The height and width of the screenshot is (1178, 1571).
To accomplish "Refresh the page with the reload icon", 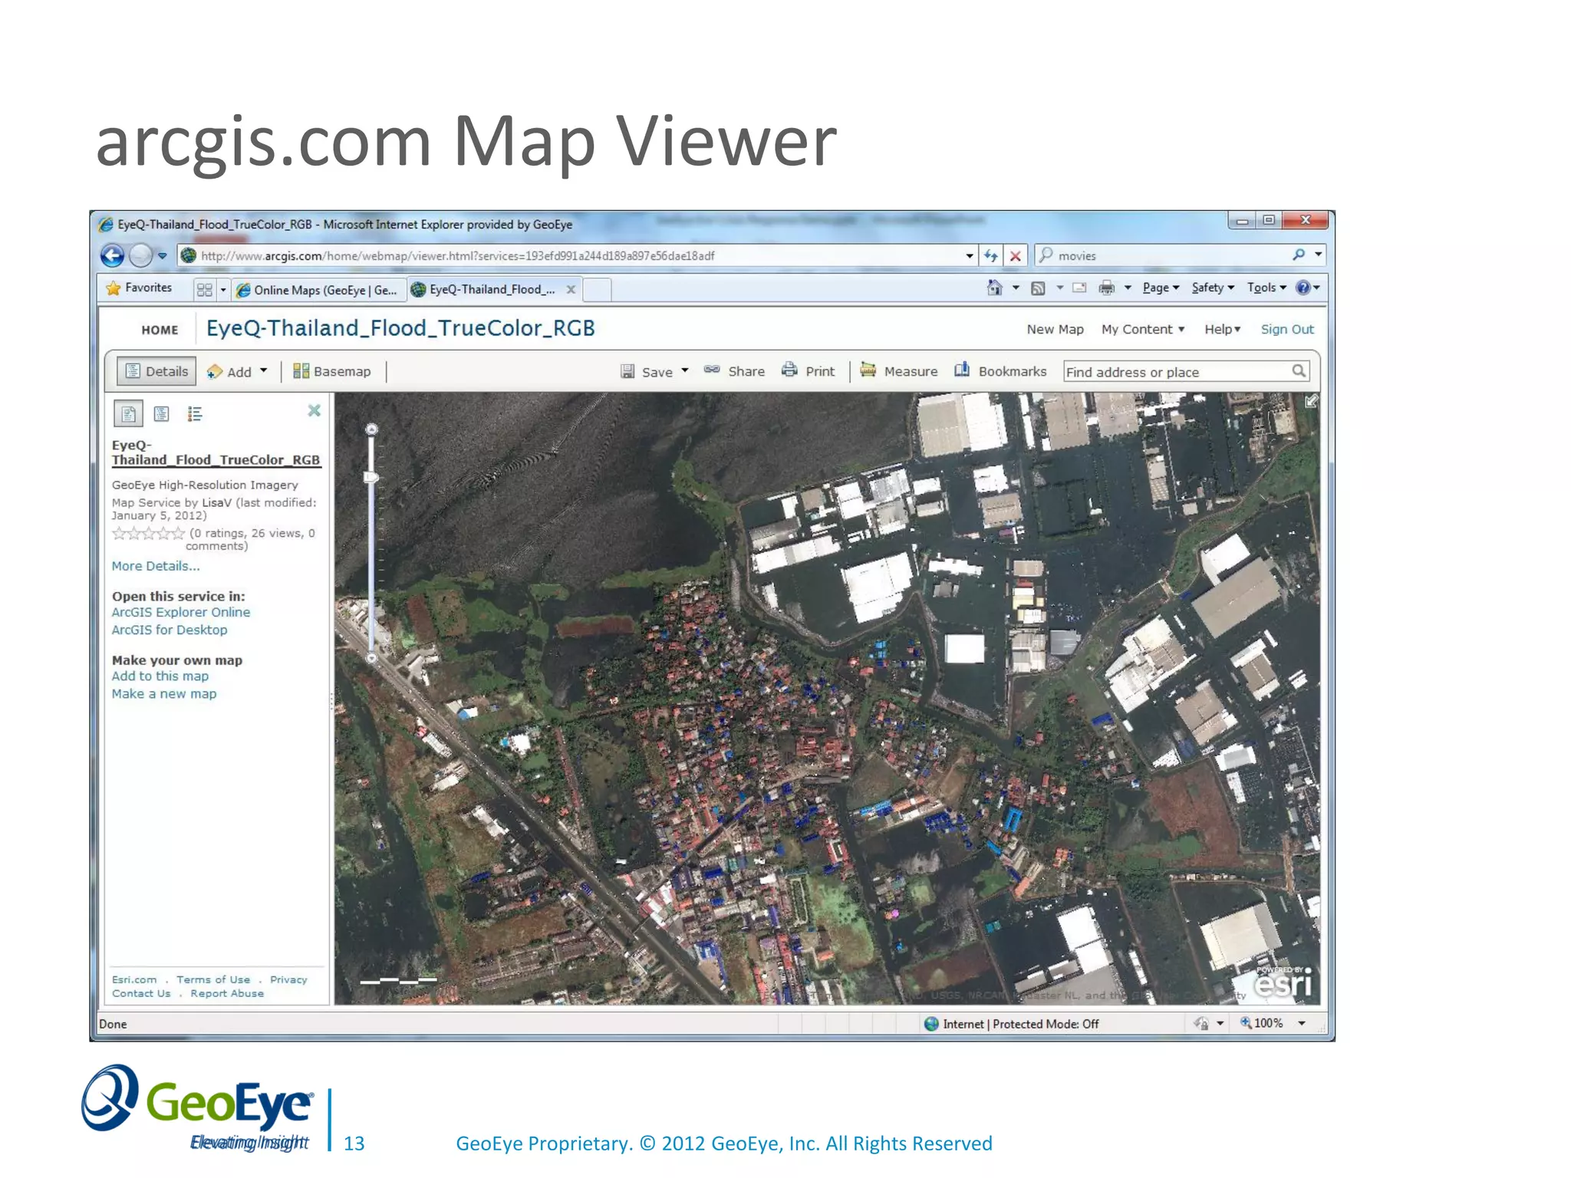I will pyautogui.click(x=990, y=255).
